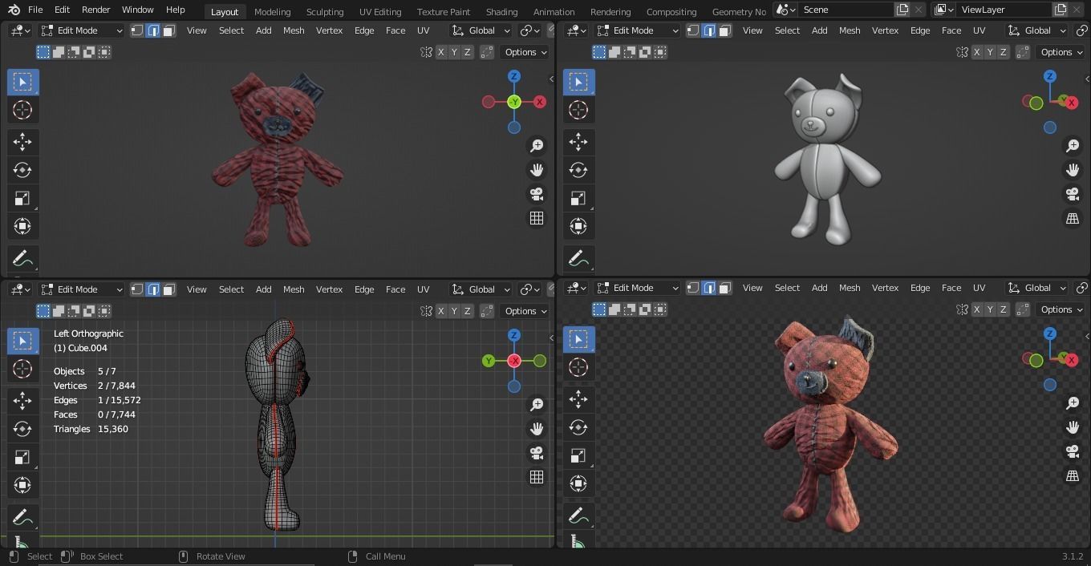This screenshot has height=566, width=1091.
Task: Click the red X axis on bottom-left gizmo
Action: (514, 361)
